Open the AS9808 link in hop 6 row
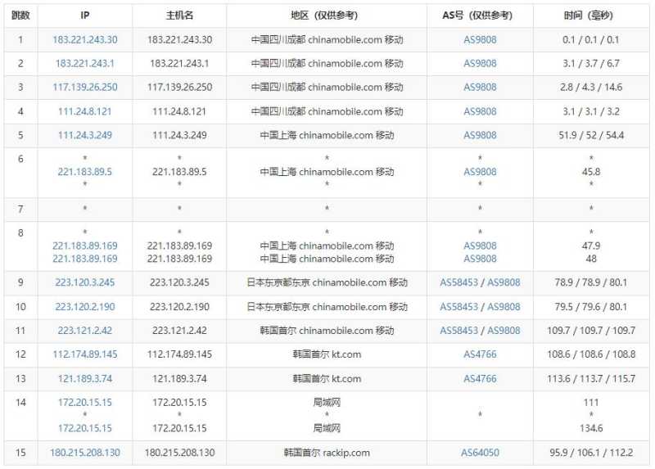Viewport: 655px width, 469px height. pyautogui.click(x=480, y=172)
